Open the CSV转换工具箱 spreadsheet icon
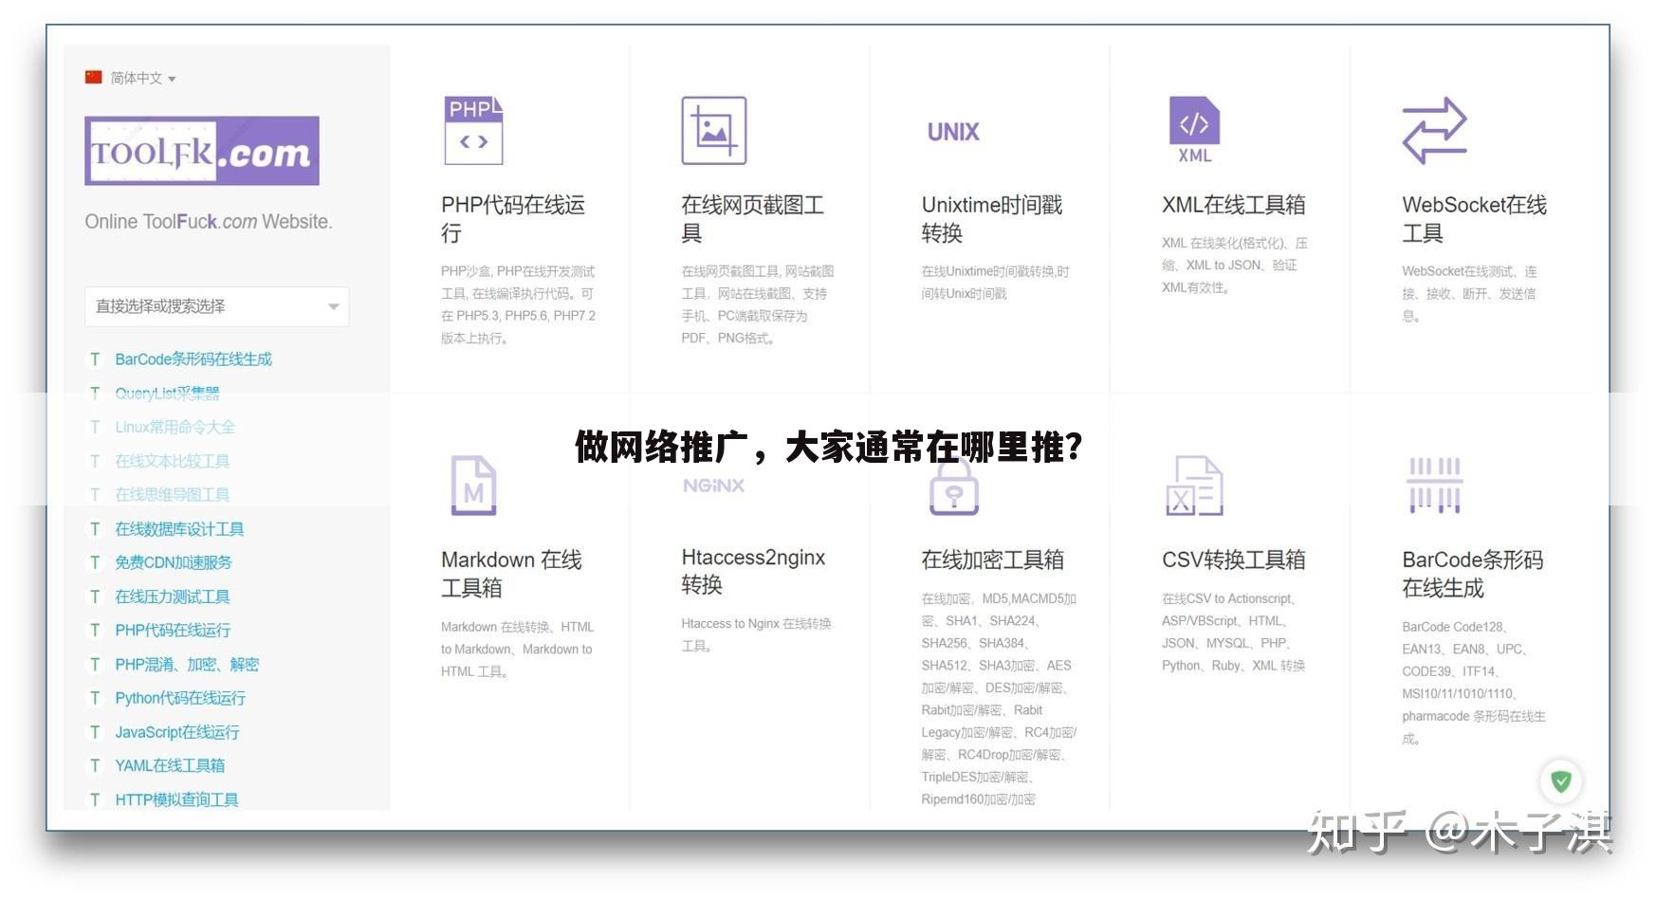Image resolution: width=1656 pixels, height=899 pixels. 1193,486
